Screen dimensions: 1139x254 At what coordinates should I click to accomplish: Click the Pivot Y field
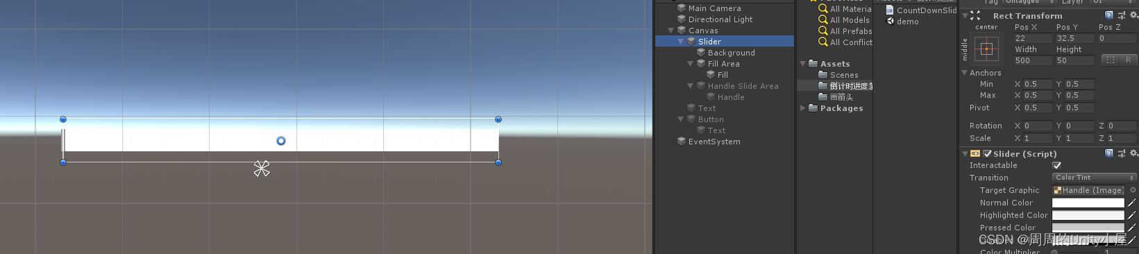(x=1079, y=108)
